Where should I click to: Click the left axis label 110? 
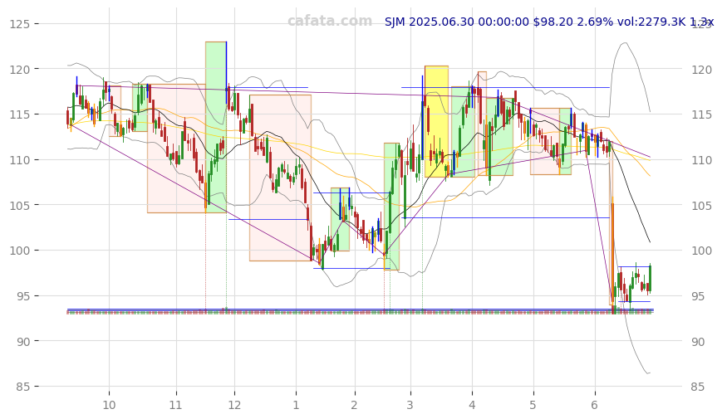point(19,160)
